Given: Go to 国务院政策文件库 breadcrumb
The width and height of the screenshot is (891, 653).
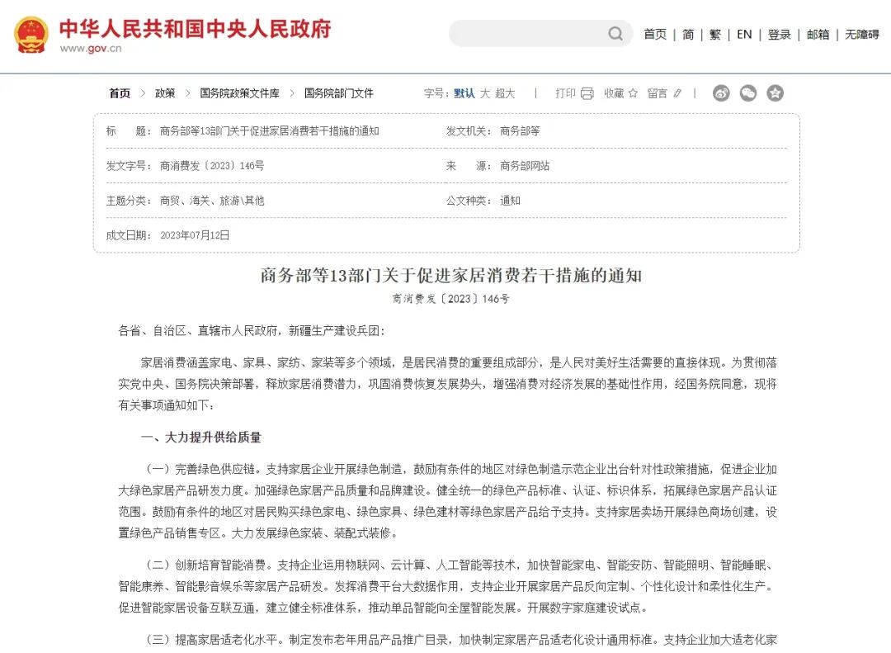Looking at the screenshot, I should (239, 93).
